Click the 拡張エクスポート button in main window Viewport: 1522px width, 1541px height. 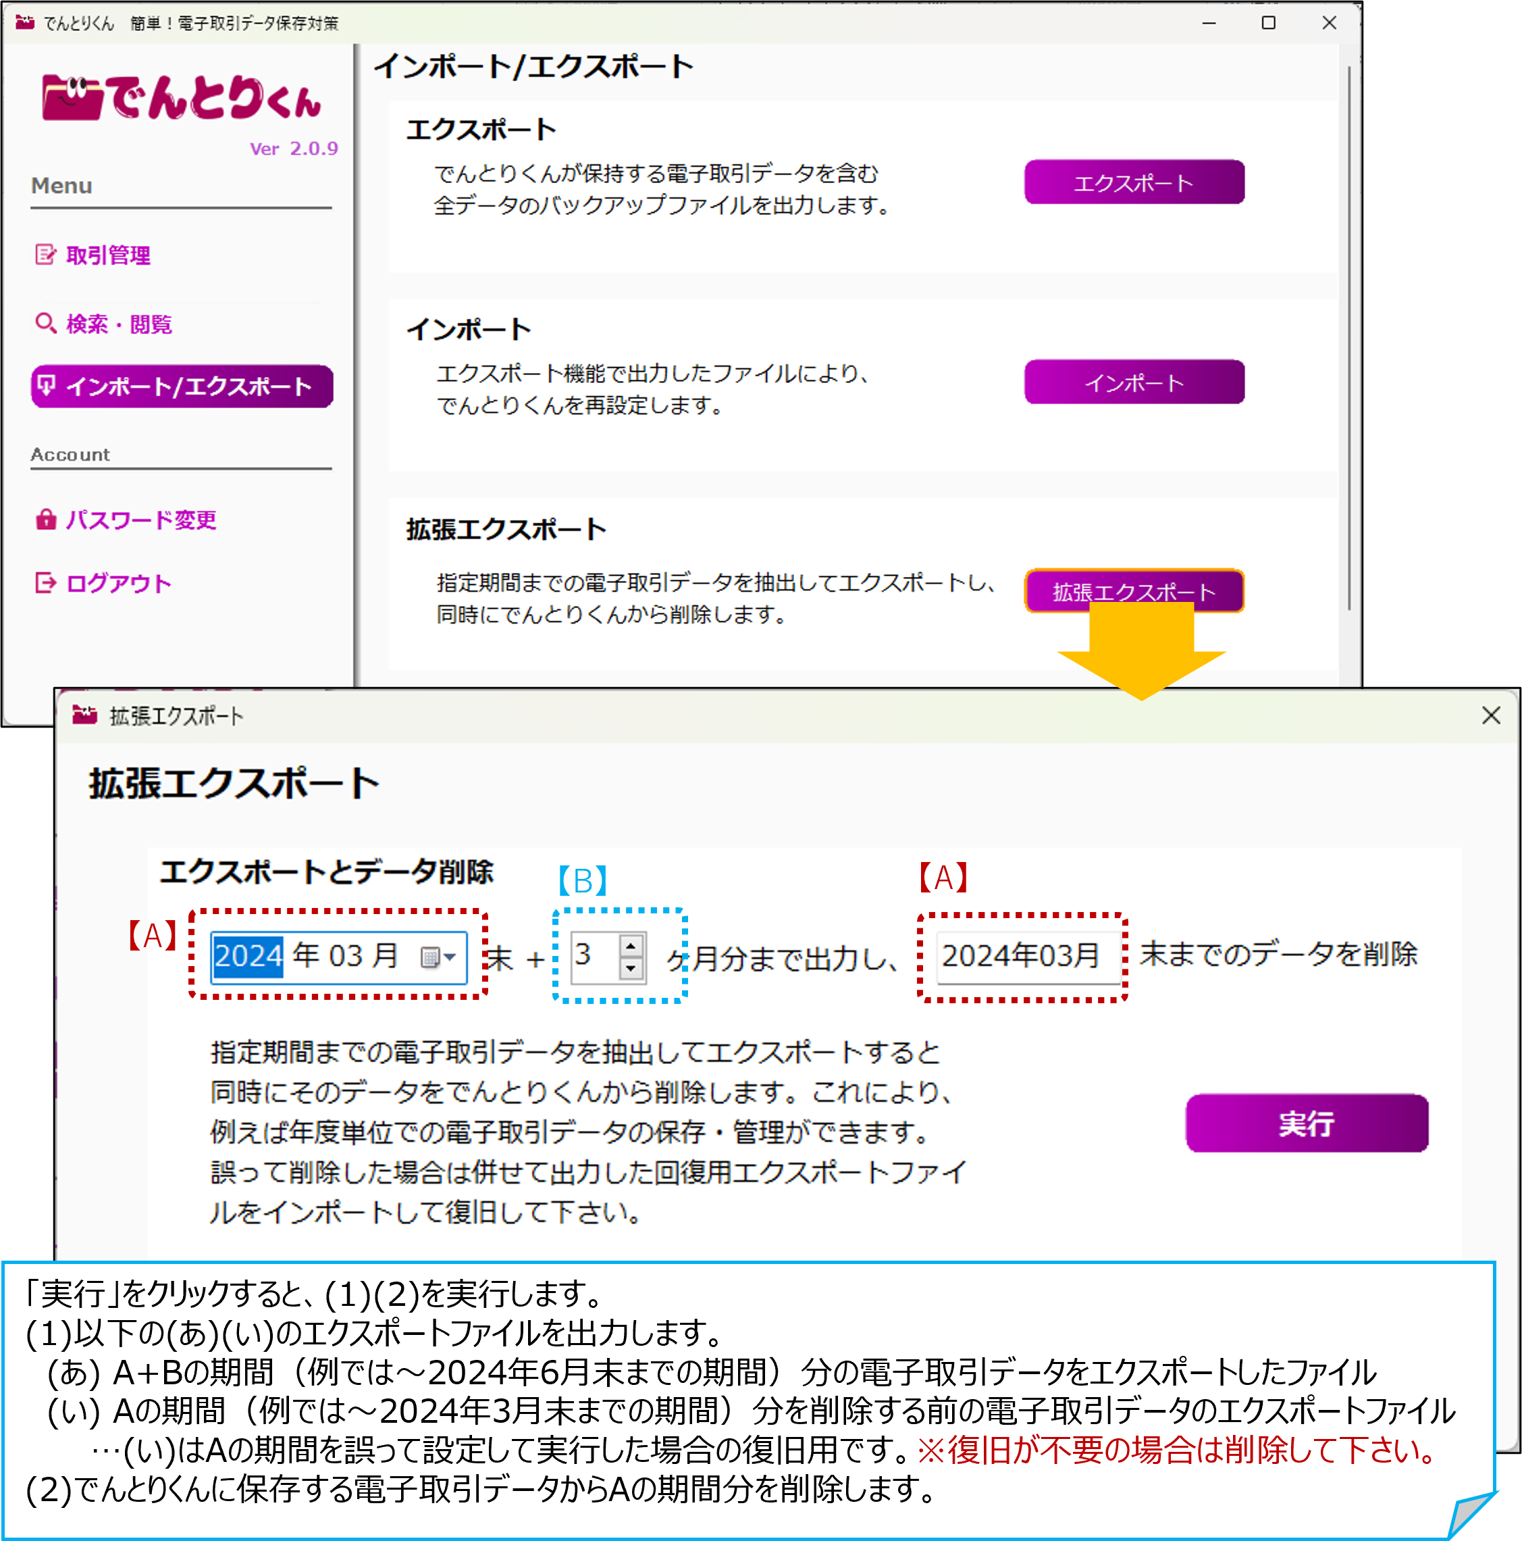(x=1134, y=591)
